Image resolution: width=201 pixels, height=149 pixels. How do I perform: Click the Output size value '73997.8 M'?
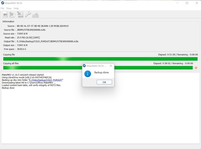click(x=22, y=45)
